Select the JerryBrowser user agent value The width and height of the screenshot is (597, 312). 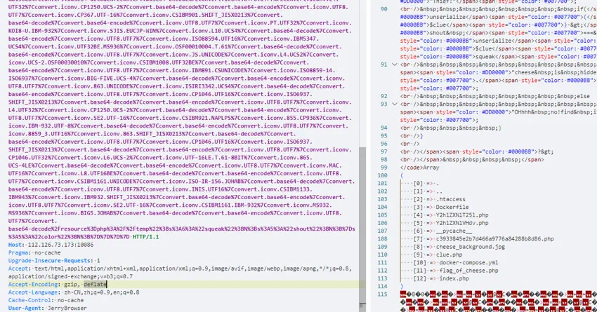pyautogui.click(x=67, y=308)
